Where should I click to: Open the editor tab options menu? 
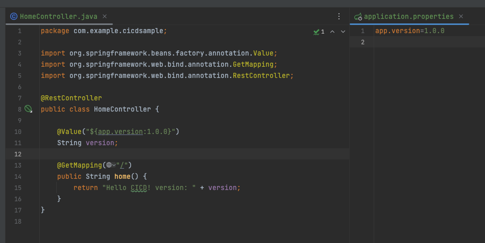pyautogui.click(x=339, y=16)
